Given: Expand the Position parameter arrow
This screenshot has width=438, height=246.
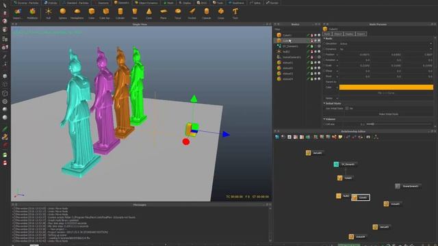Looking at the screenshot, I should tap(337, 55).
